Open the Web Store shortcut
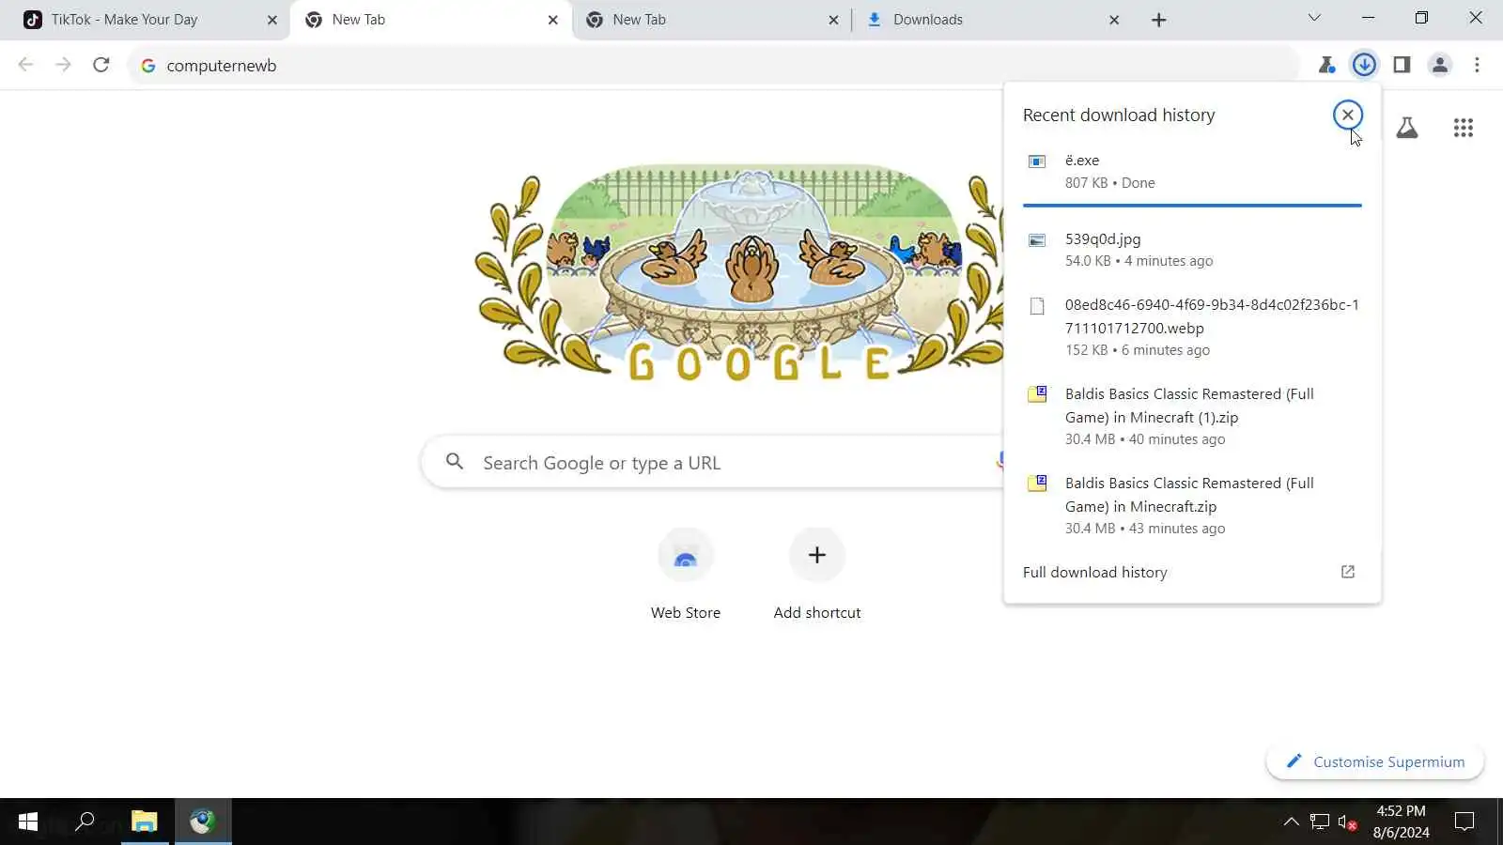Image resolution: width=1503 pixels, height=845 pixels. [x=686, y=575]
